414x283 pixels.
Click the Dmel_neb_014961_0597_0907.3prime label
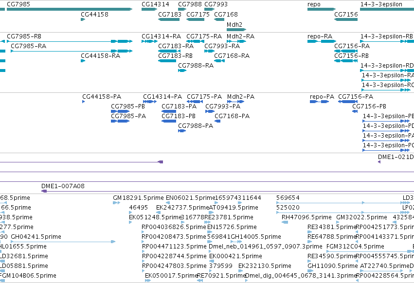click(265, 247)
